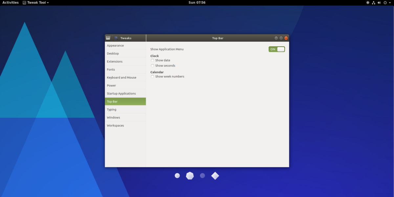
Task: Check the Show seconds option
Action: 152,66
